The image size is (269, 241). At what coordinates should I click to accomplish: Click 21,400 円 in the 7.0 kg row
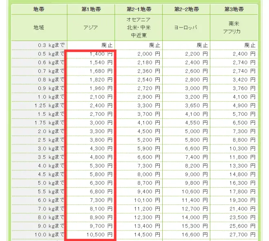click(x=243, y=209)
